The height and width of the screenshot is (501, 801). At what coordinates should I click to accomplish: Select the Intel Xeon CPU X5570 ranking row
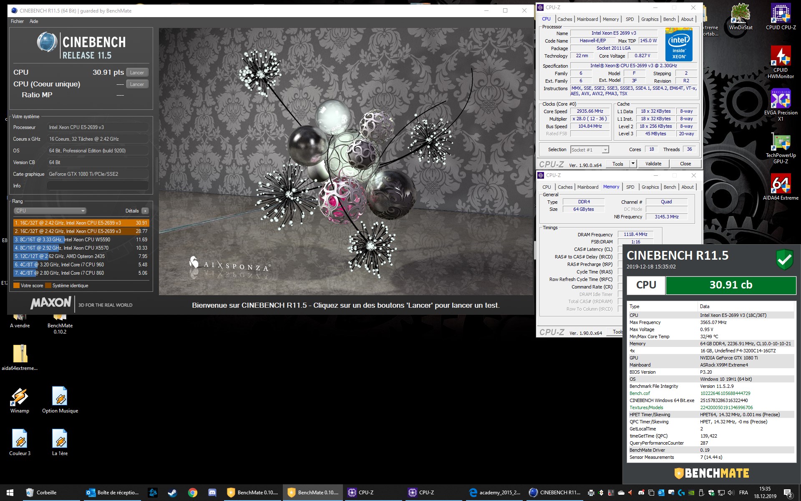(x=81, y=248)
